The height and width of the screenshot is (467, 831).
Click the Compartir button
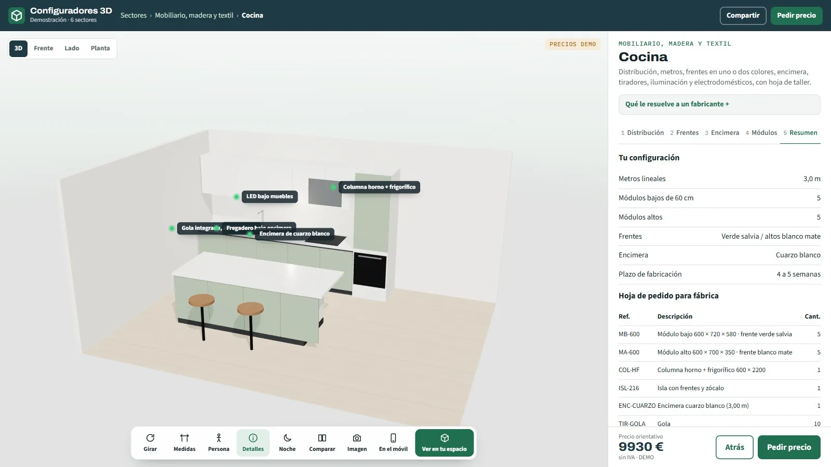coord(743,16)
